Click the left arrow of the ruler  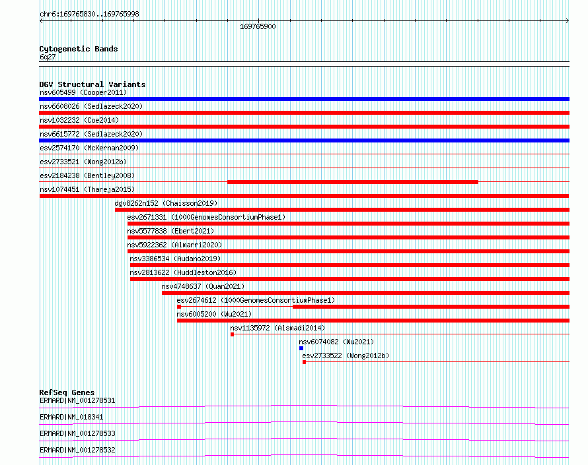click(41, 21)
